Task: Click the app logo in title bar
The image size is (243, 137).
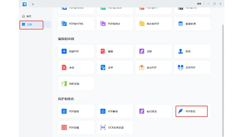Action: (x=25, y=4)
